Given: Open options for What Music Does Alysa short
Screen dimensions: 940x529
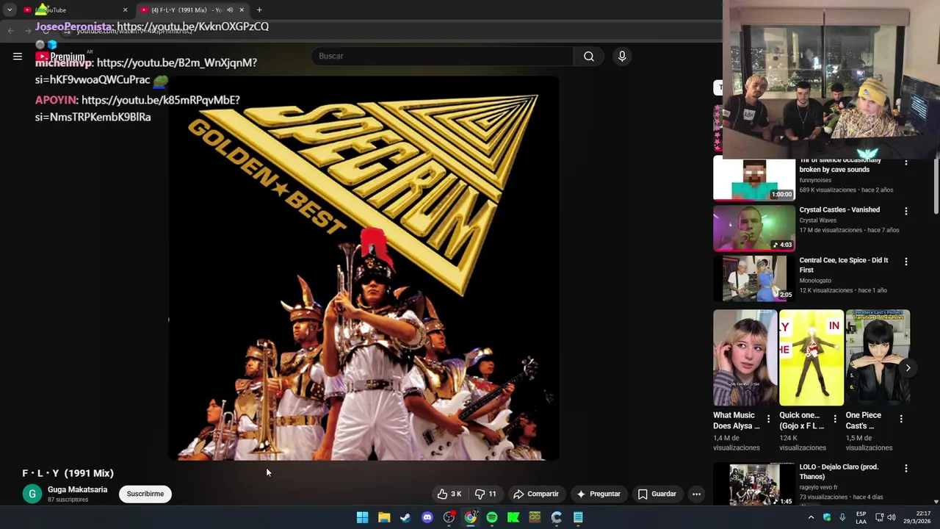Looking at the screenshot, I should (x=768, y=419).
